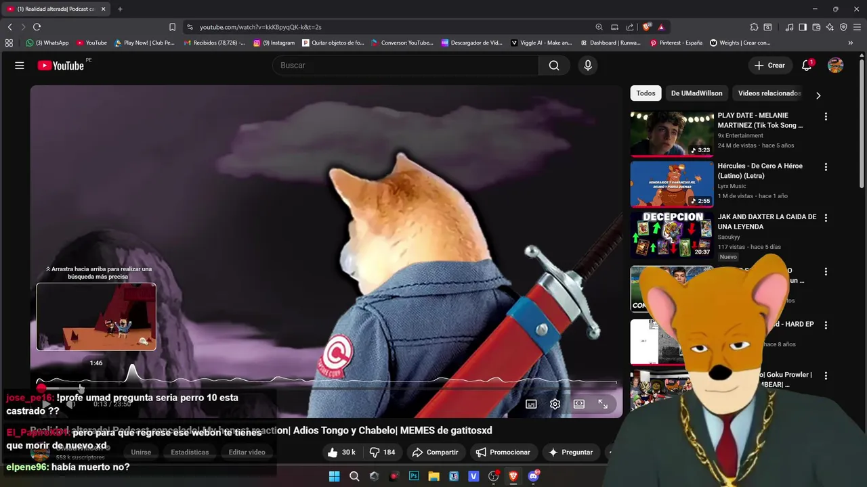Image resolution: width=867 pixels, height=487 pixels.
Task: Open Recibidos Gmail bookmark
Action: pos(215,43)
